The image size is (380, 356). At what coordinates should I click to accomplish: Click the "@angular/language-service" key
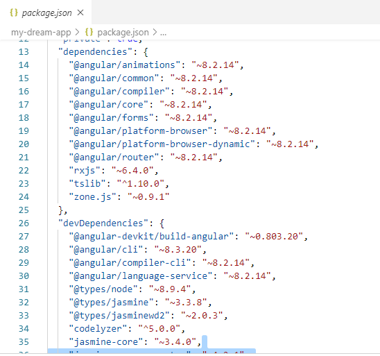tap(141, 276)
